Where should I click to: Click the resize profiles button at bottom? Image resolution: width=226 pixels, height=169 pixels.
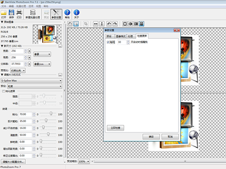[x=13, y=162]
